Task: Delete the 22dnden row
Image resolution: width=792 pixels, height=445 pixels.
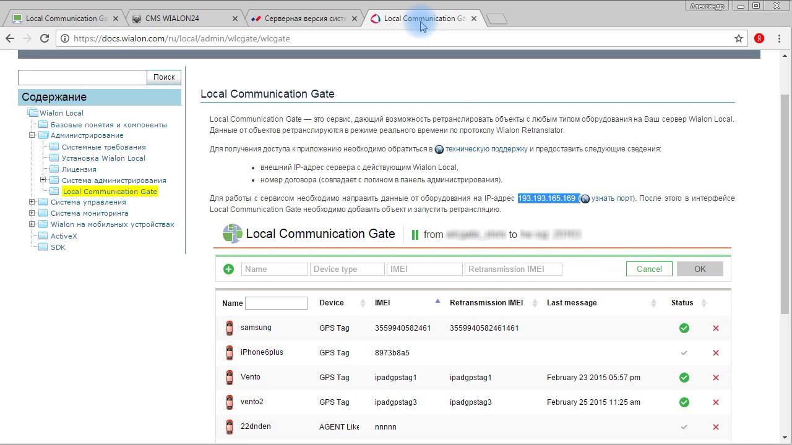Action: tap(716, 427)
